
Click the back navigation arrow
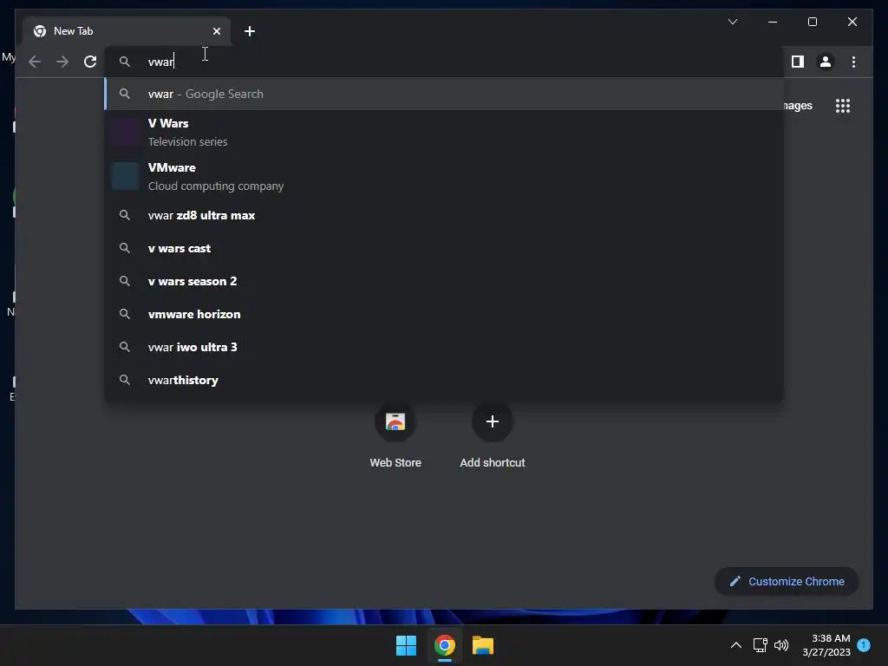[35, 62]
